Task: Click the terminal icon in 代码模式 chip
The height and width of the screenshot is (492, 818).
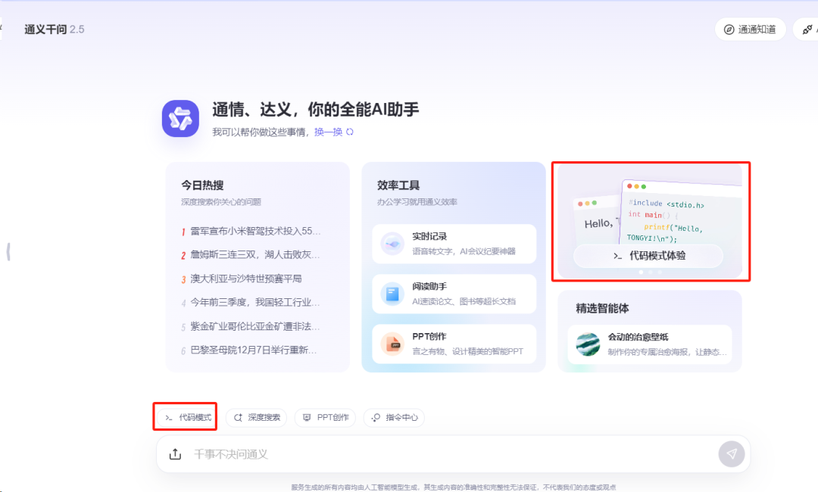Action: tap(168, 418)
